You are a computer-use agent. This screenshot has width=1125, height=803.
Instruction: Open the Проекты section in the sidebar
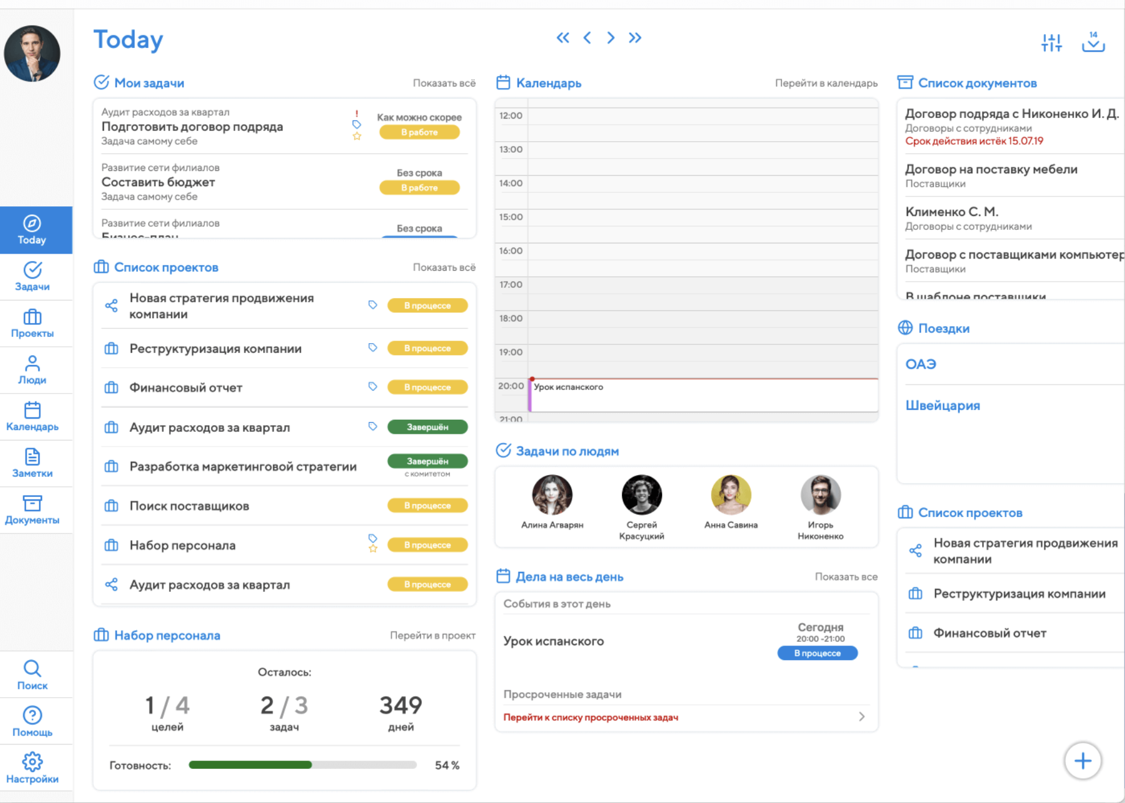click(33, 324)
